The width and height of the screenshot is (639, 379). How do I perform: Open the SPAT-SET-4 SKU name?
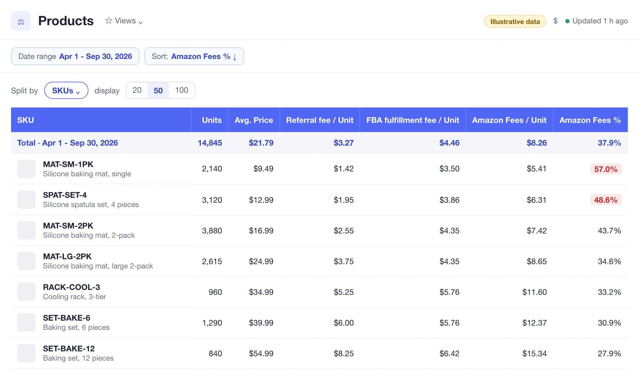click(65, 195)
